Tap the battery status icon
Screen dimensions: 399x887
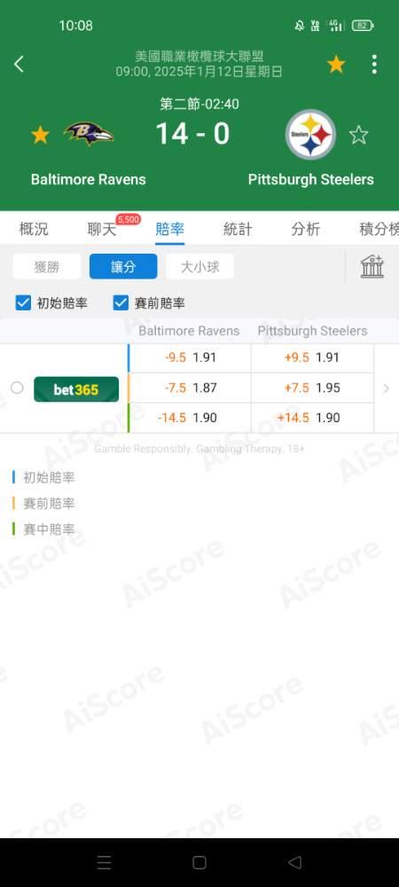[363, 26]
